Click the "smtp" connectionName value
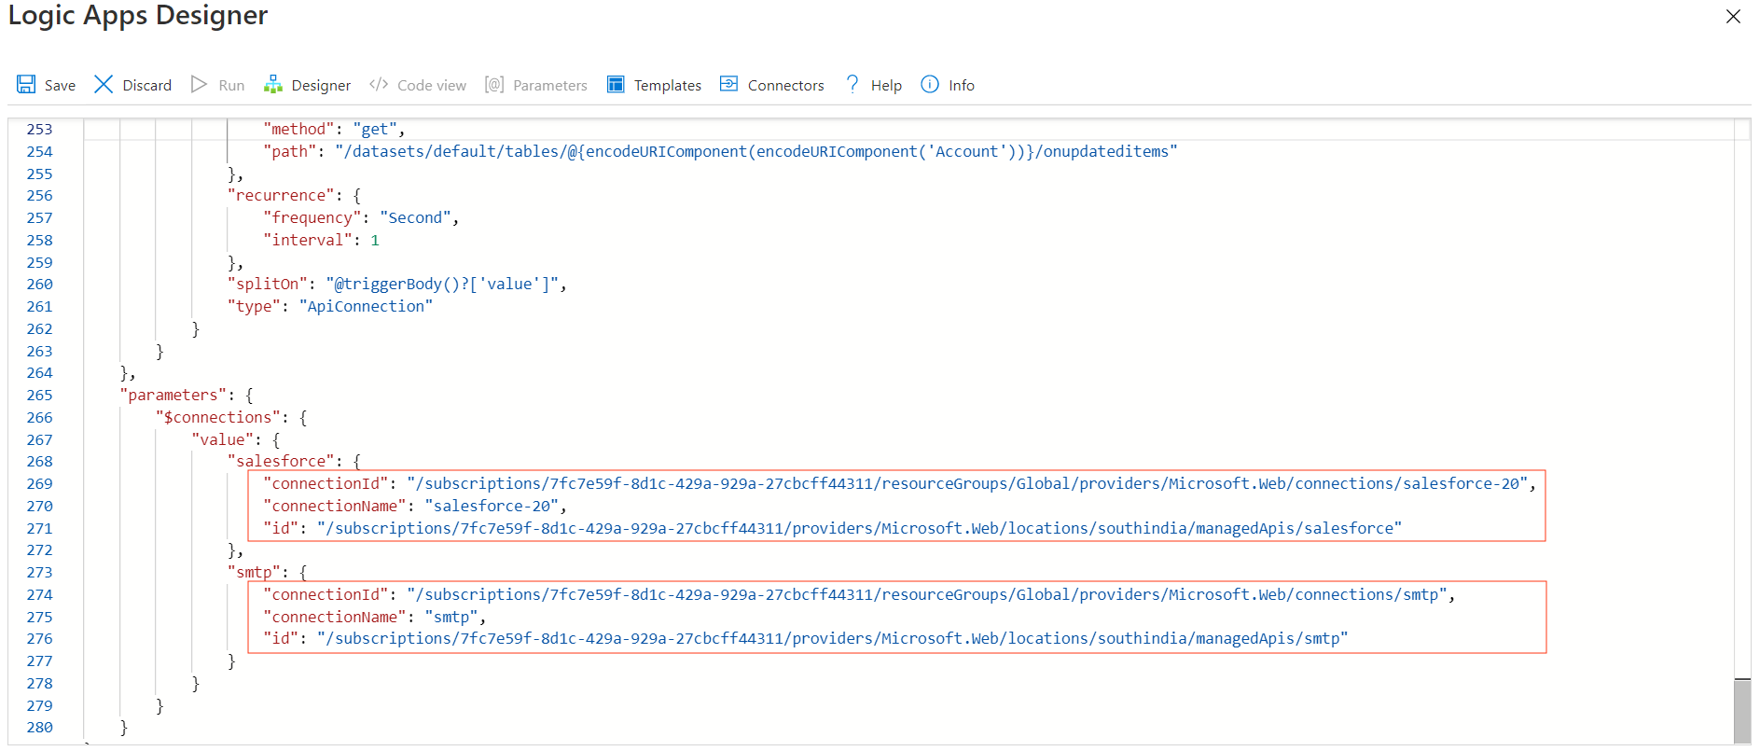This screenshot has height=751, width=1760. [x=451, y=617]
